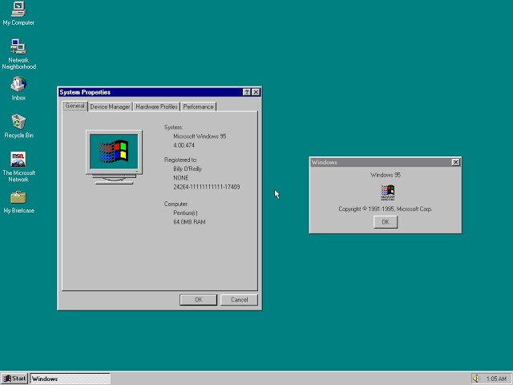This screenshot has height=385, width=513.
Task: Click the Pentium(r) processor text
Action: (185, 213)
